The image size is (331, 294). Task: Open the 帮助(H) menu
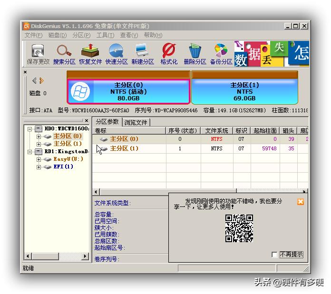point(153,35)
